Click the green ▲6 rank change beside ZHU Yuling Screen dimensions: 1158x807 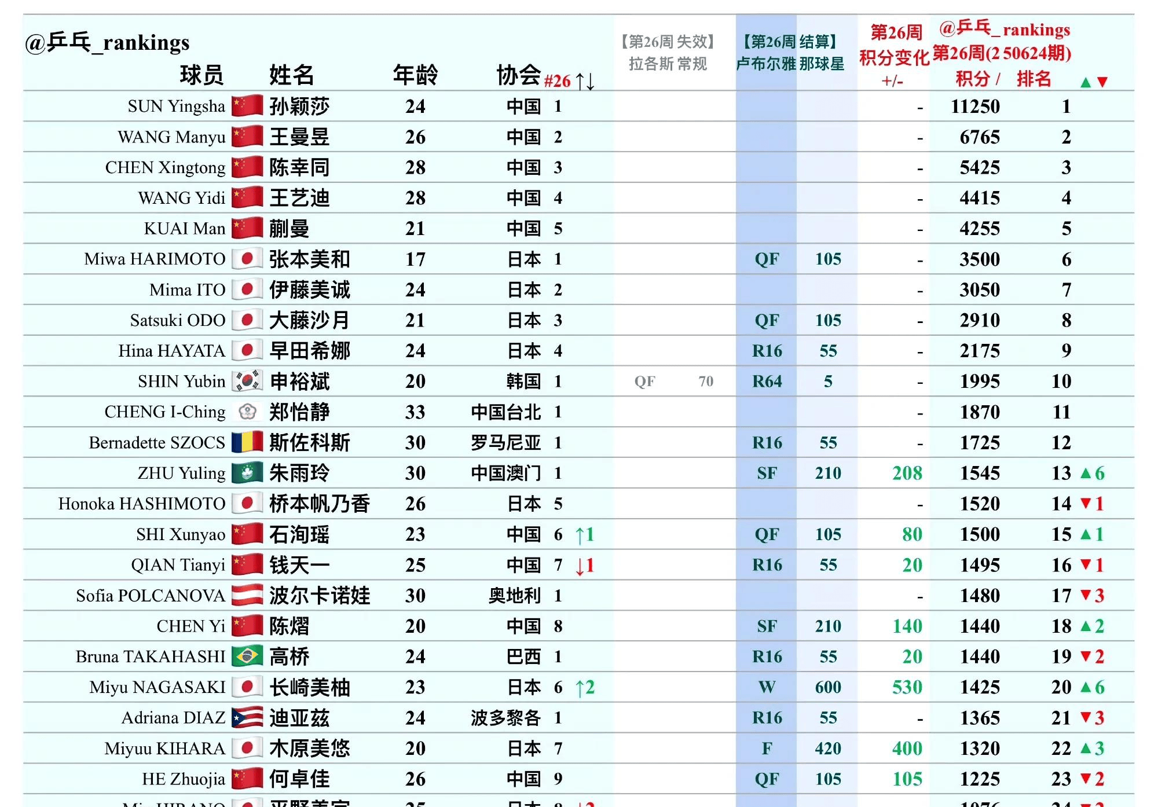1093,473
